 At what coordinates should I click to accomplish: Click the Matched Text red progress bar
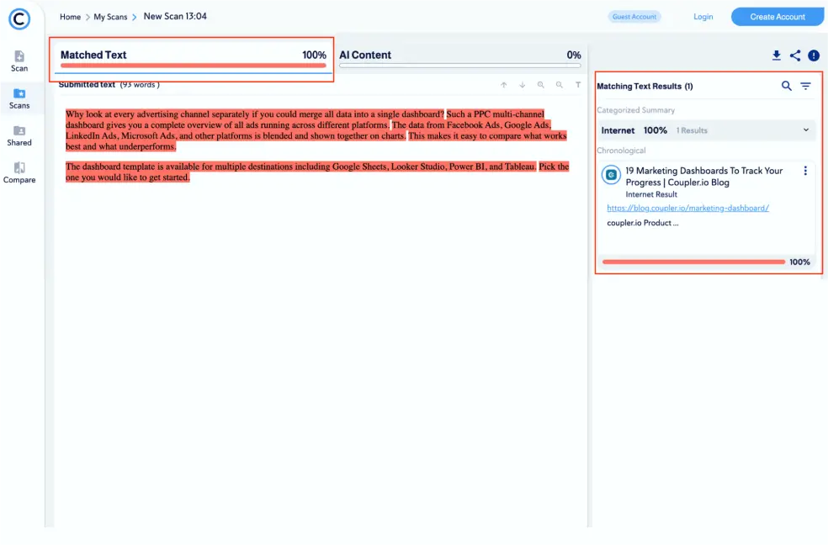[x=193, y=66]
